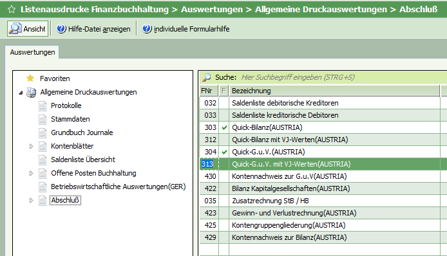This screenshot has width=447, height=256.
Task: Select Quick-Bilanz(AUSTRIA) report name
Action: point(267,127)
